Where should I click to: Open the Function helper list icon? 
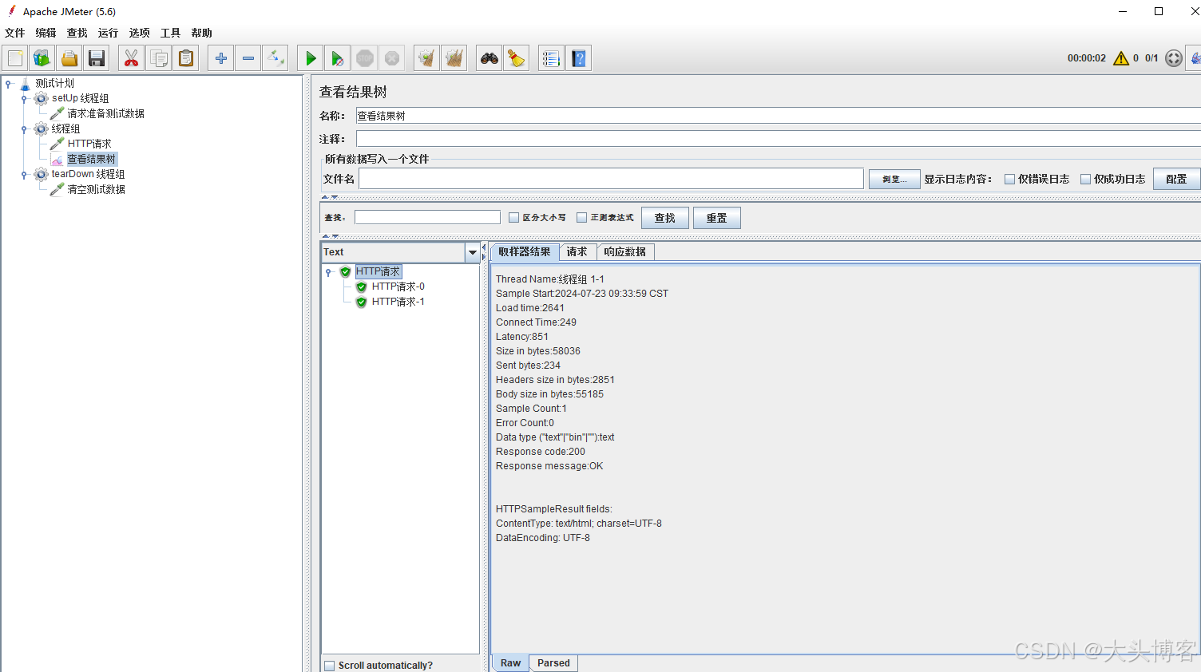[x=552, y=58]
